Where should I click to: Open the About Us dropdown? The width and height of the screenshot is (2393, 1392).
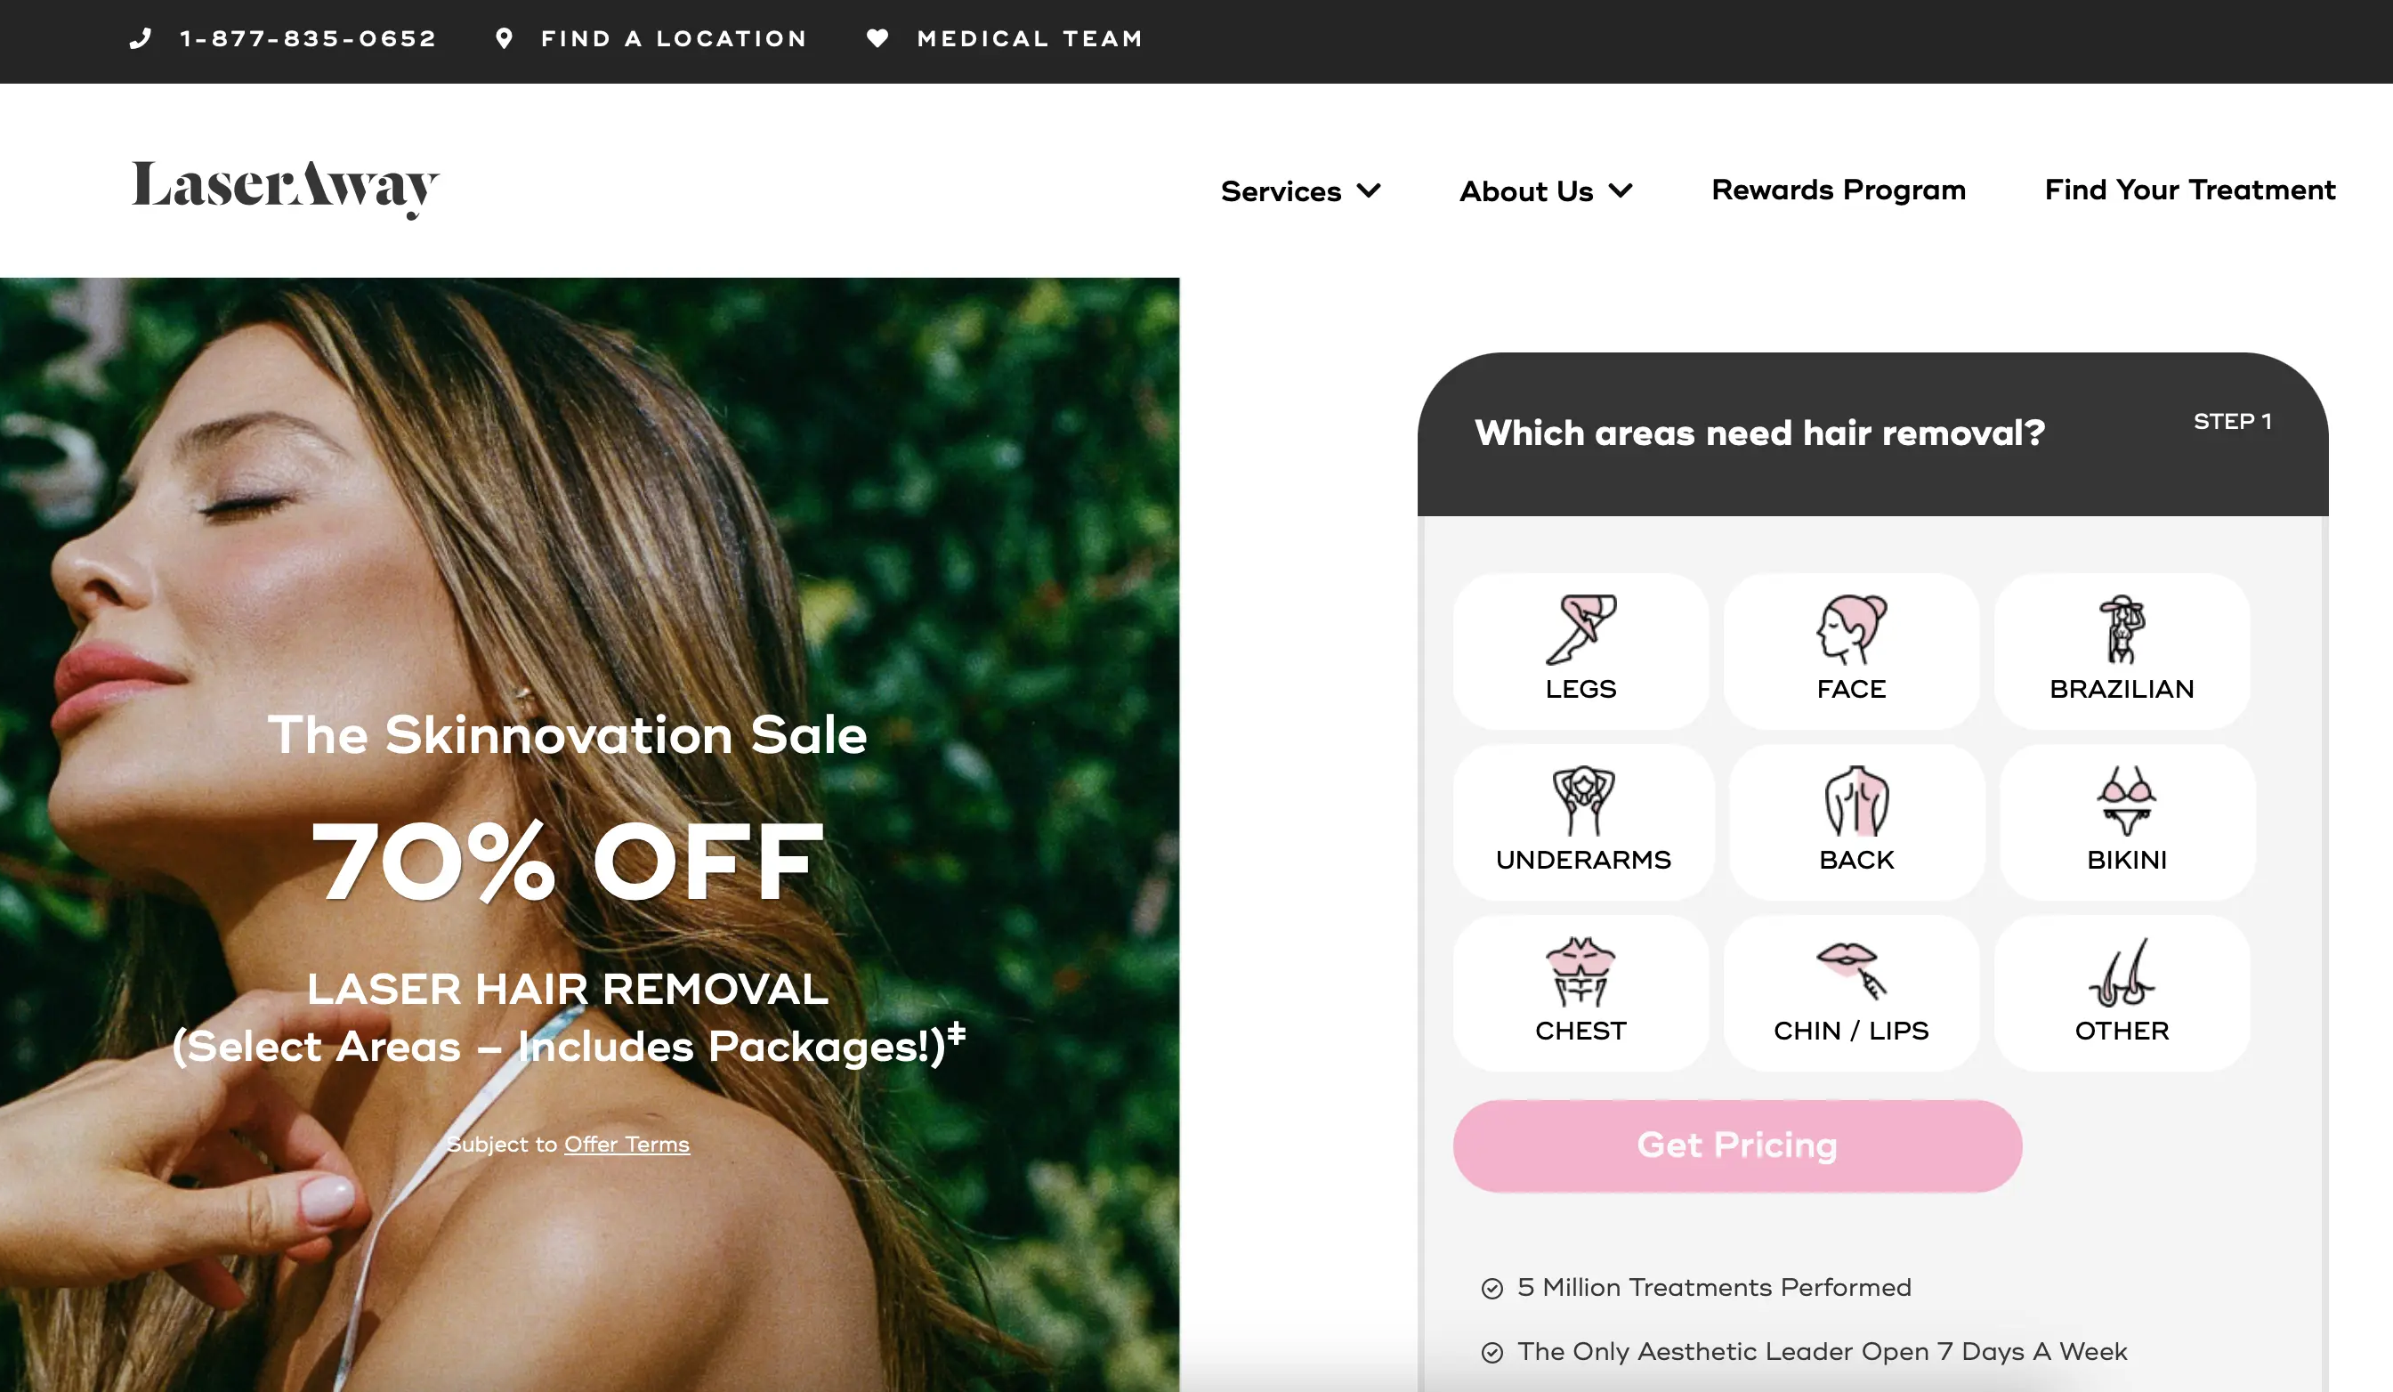1546,190
